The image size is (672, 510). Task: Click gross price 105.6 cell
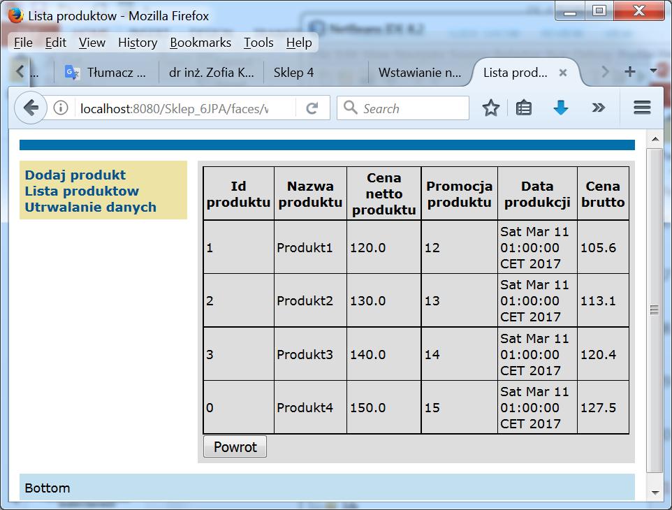(x=603, y=247)
